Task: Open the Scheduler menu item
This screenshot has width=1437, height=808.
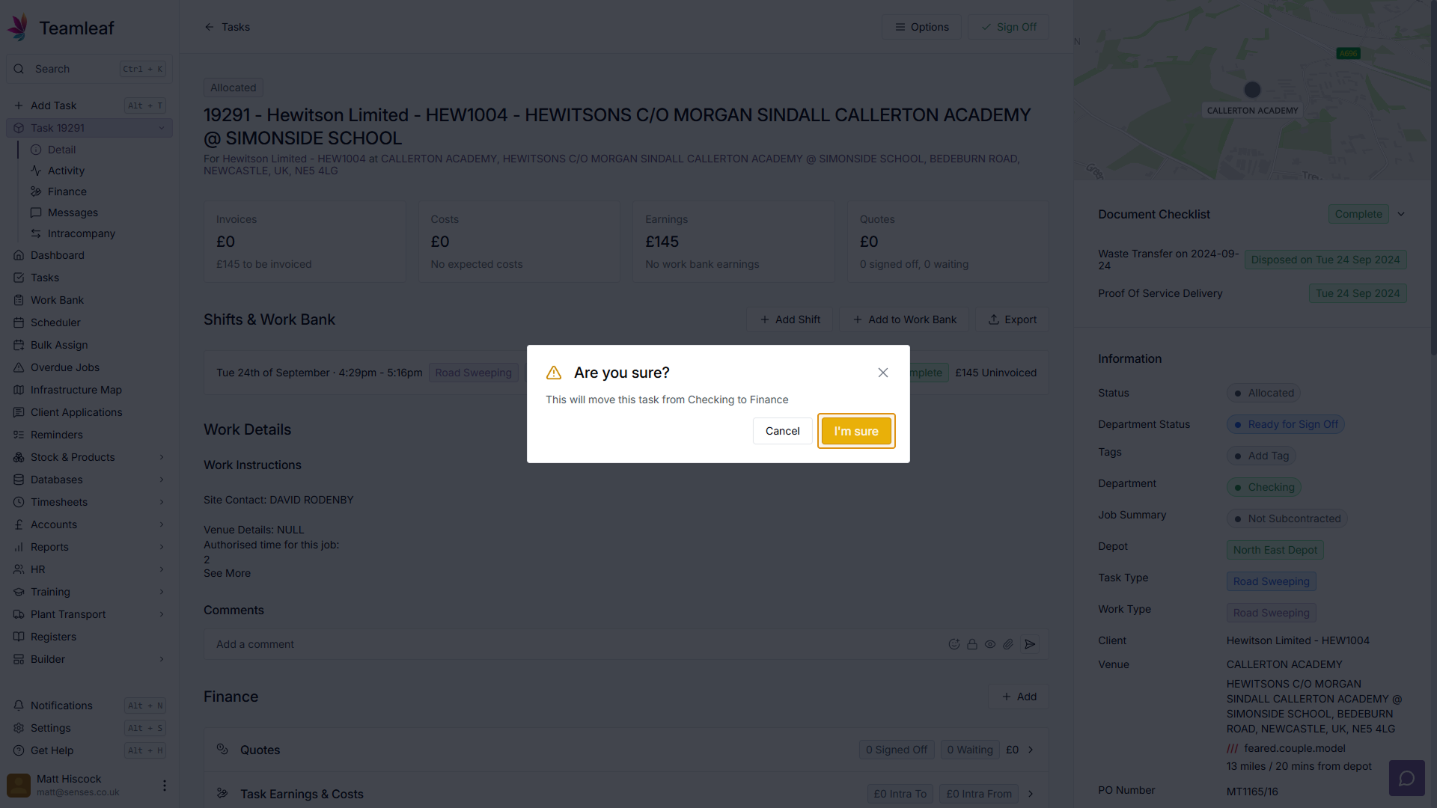Action: click(x=55, y=322)
